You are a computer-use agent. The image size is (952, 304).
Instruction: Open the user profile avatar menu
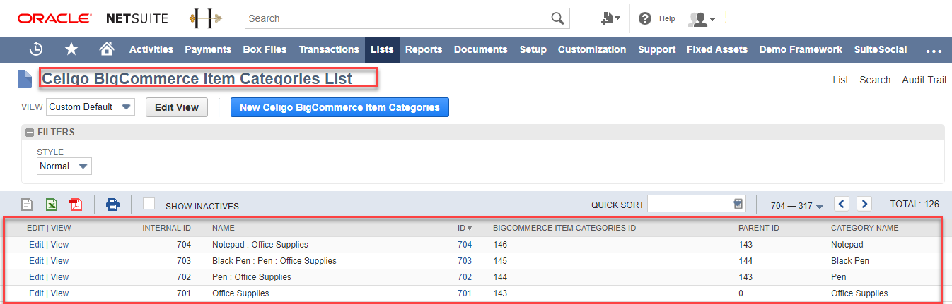702,19
